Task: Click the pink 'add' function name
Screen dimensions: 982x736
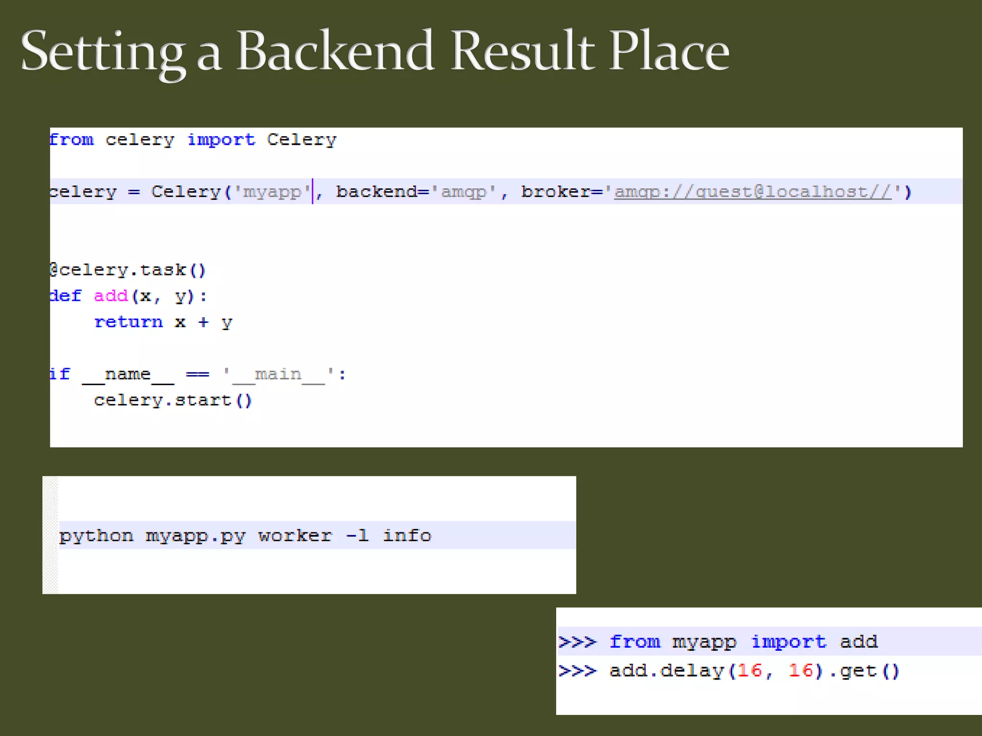Action: (x=111, y=296)
